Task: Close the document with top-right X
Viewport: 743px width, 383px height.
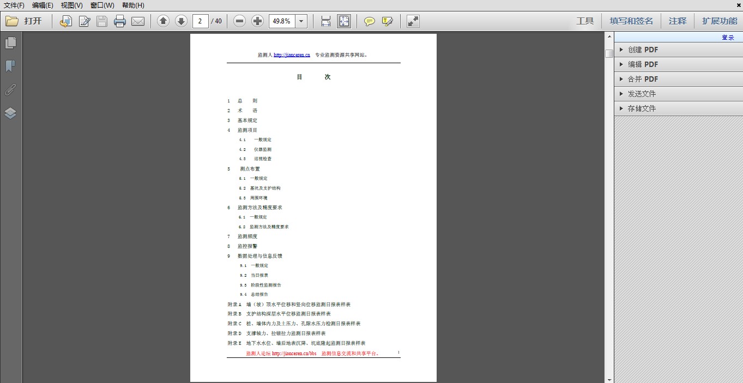Action: [x=738, y=5]
